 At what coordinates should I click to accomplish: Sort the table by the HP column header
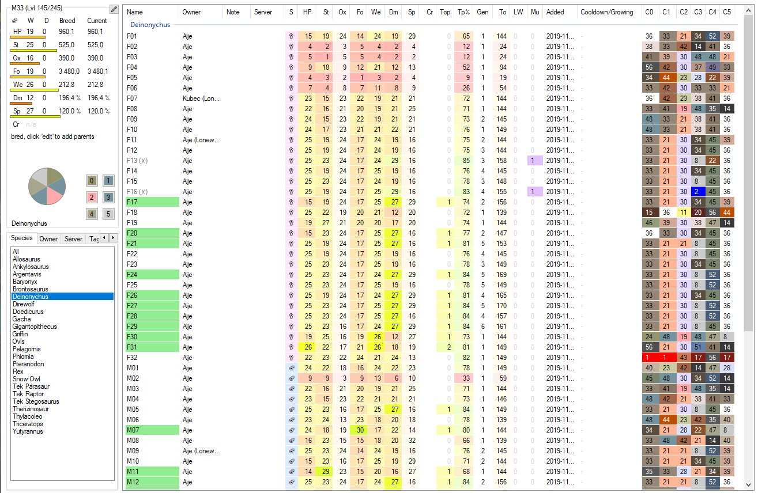[308, 12]
